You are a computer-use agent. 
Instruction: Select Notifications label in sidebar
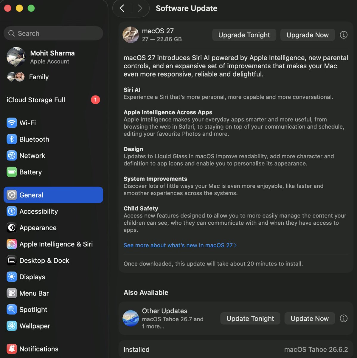pyautogui.click(x=39, y=349)
